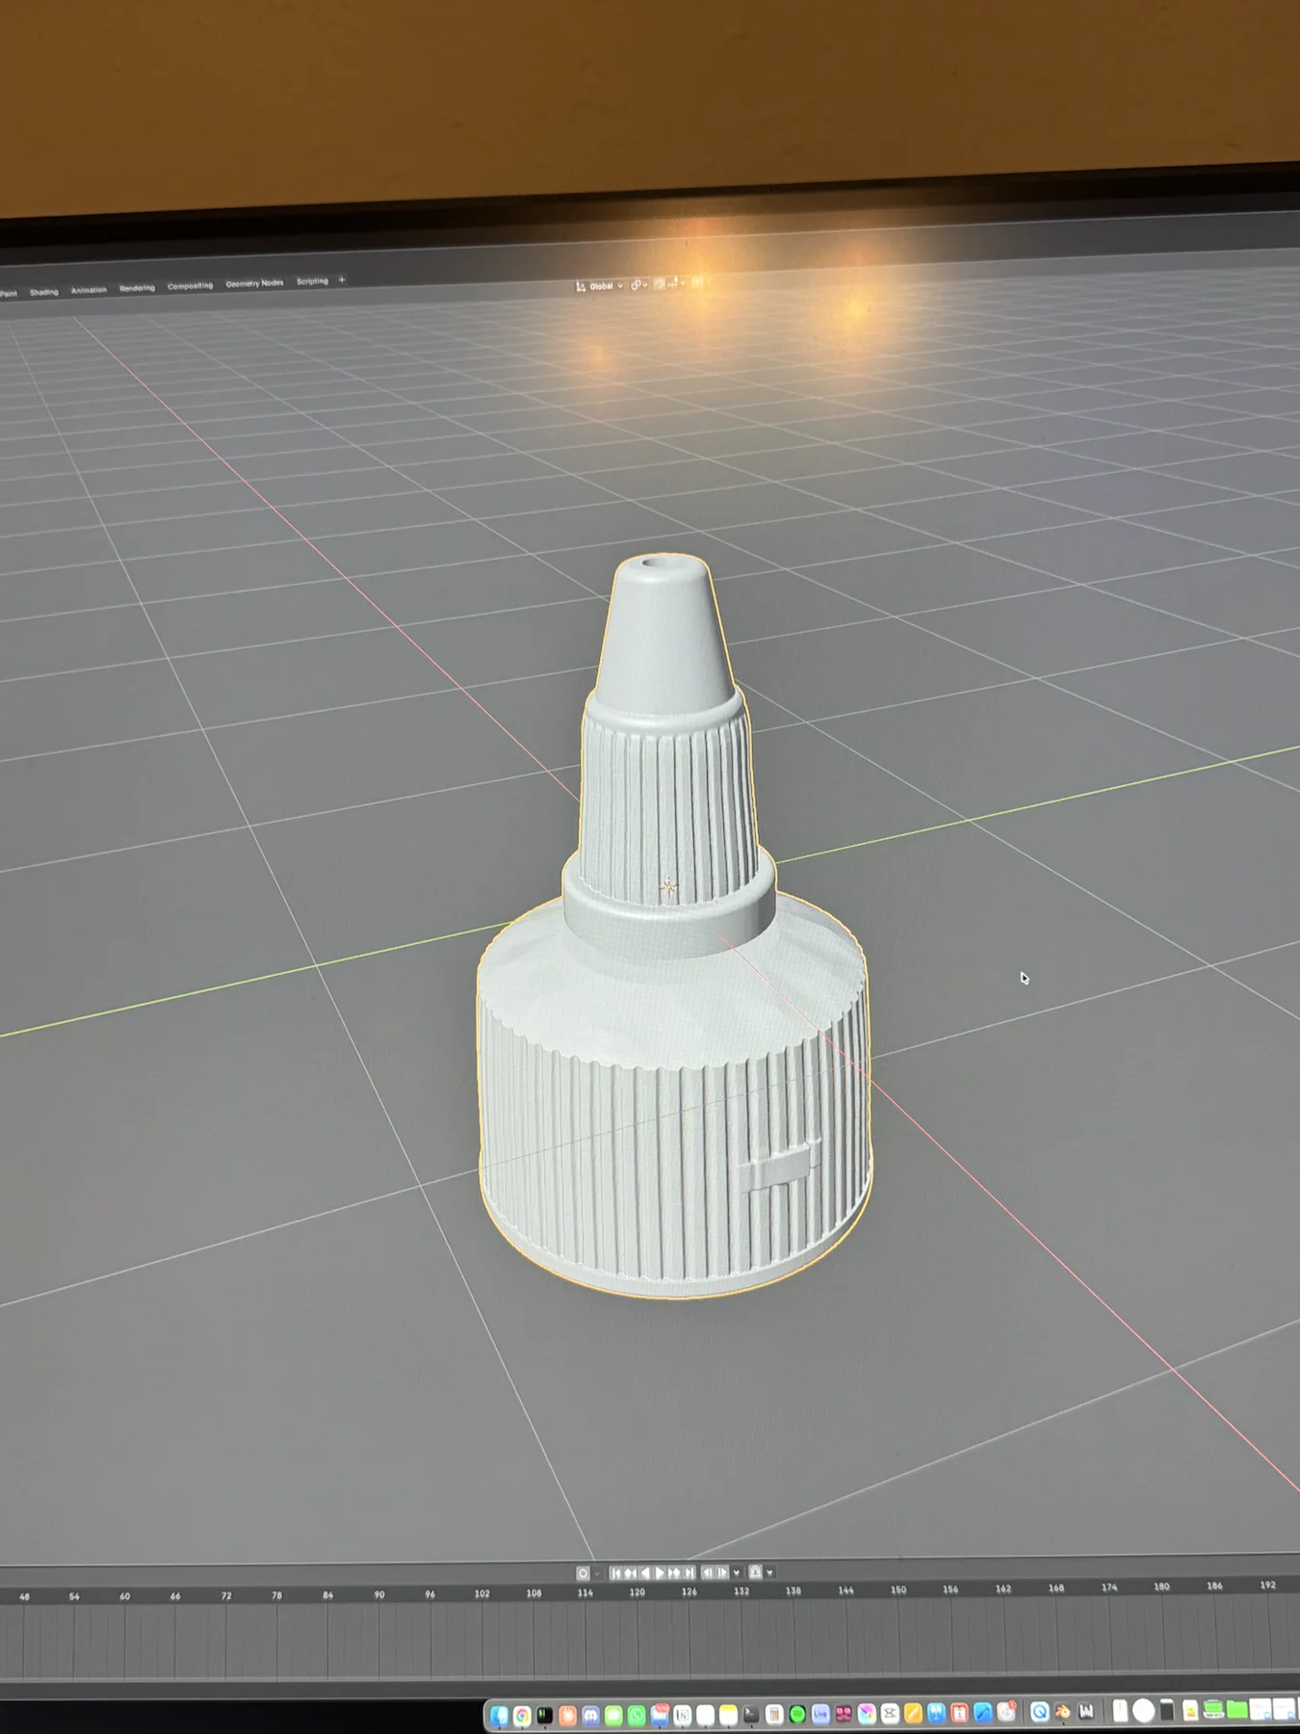Toggle the auto keying record button

pos(583,1573)
